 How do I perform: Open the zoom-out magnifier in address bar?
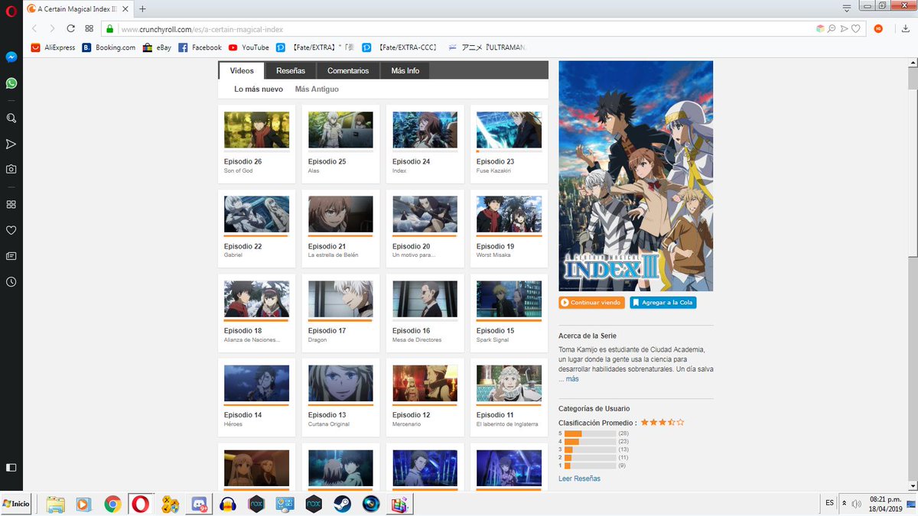click(832, 29)
